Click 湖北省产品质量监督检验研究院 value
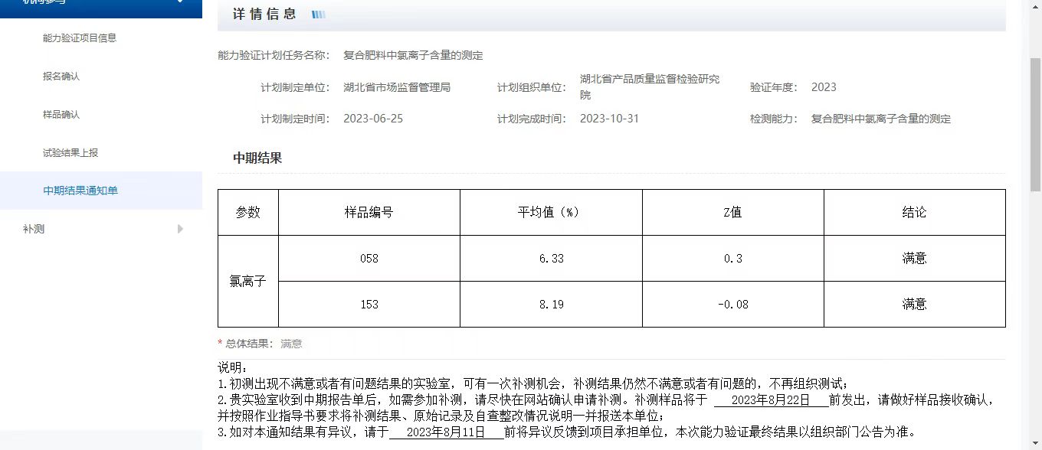 (x=650, y=87)
